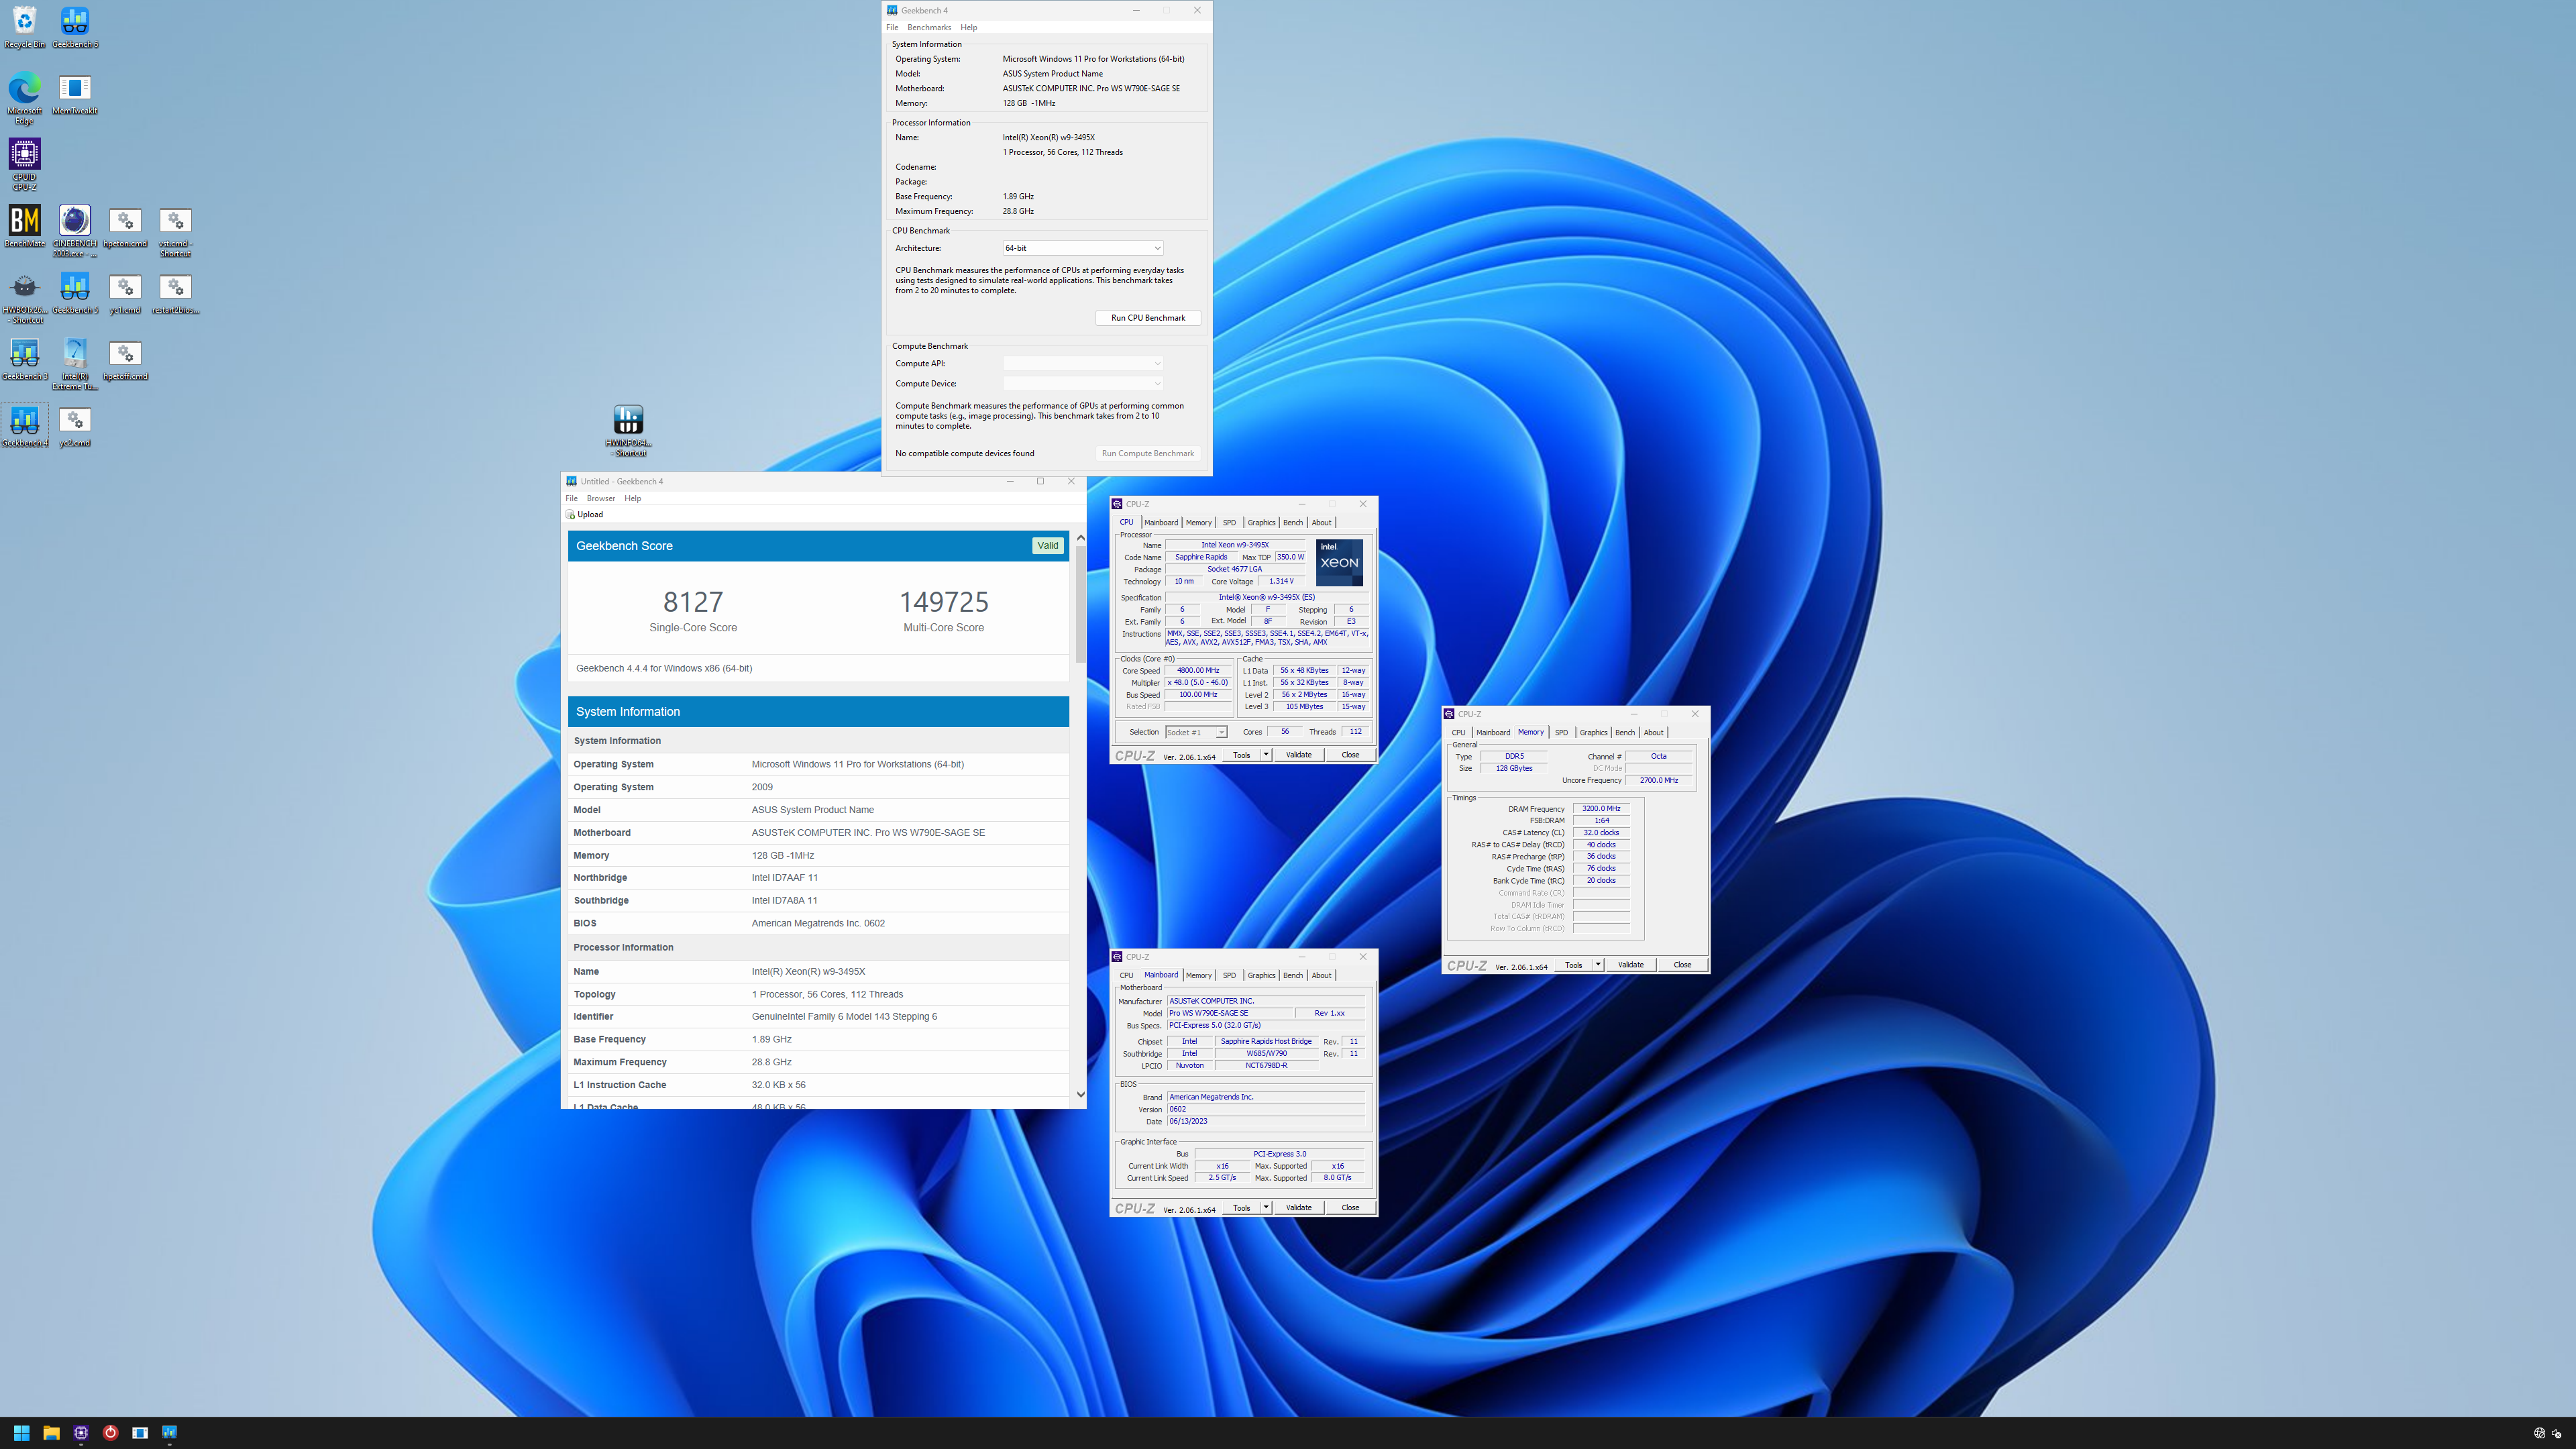Open Help menu in Untitled Geekbench window

(632, 498)
